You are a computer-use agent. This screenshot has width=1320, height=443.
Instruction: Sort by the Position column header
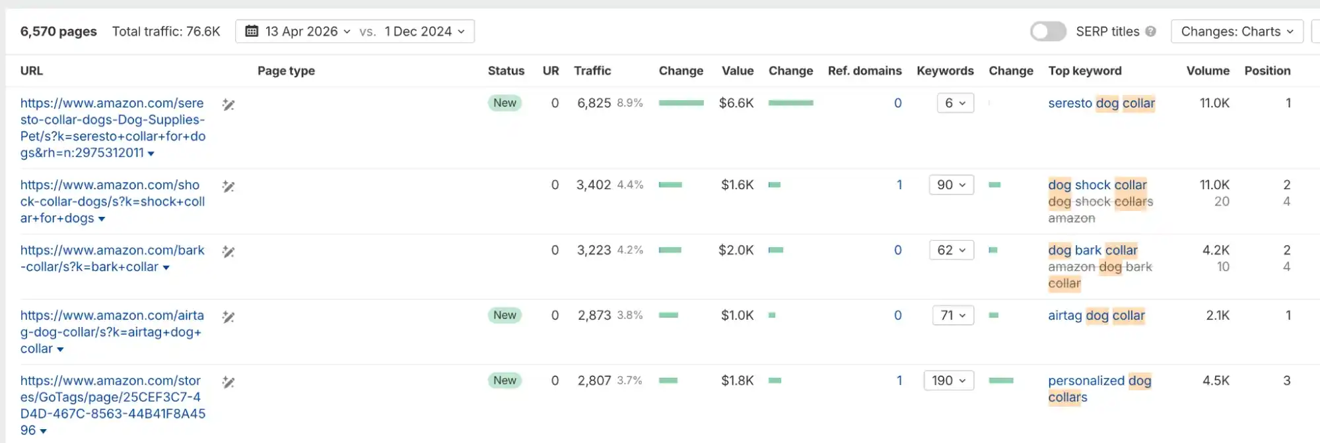(1267, 71)
